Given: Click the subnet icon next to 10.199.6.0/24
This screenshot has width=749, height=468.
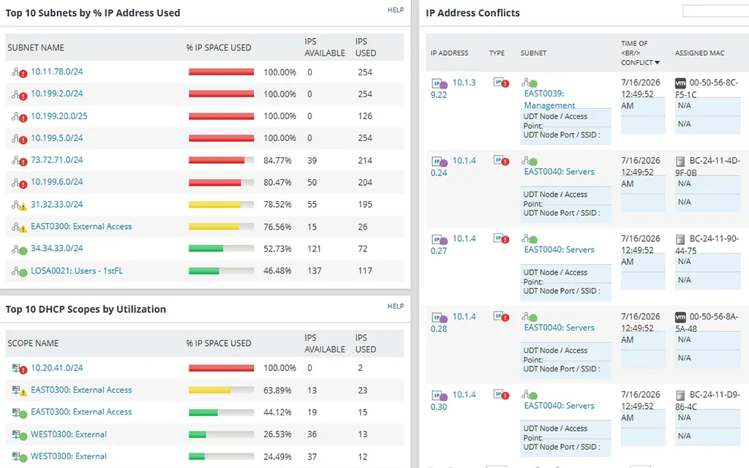Looking at the screenshot, I should pyautogui.click(x=19, y=182).
